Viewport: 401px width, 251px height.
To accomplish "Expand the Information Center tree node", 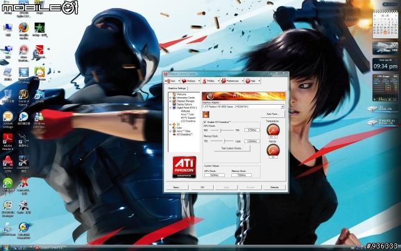I will (170, 98).
